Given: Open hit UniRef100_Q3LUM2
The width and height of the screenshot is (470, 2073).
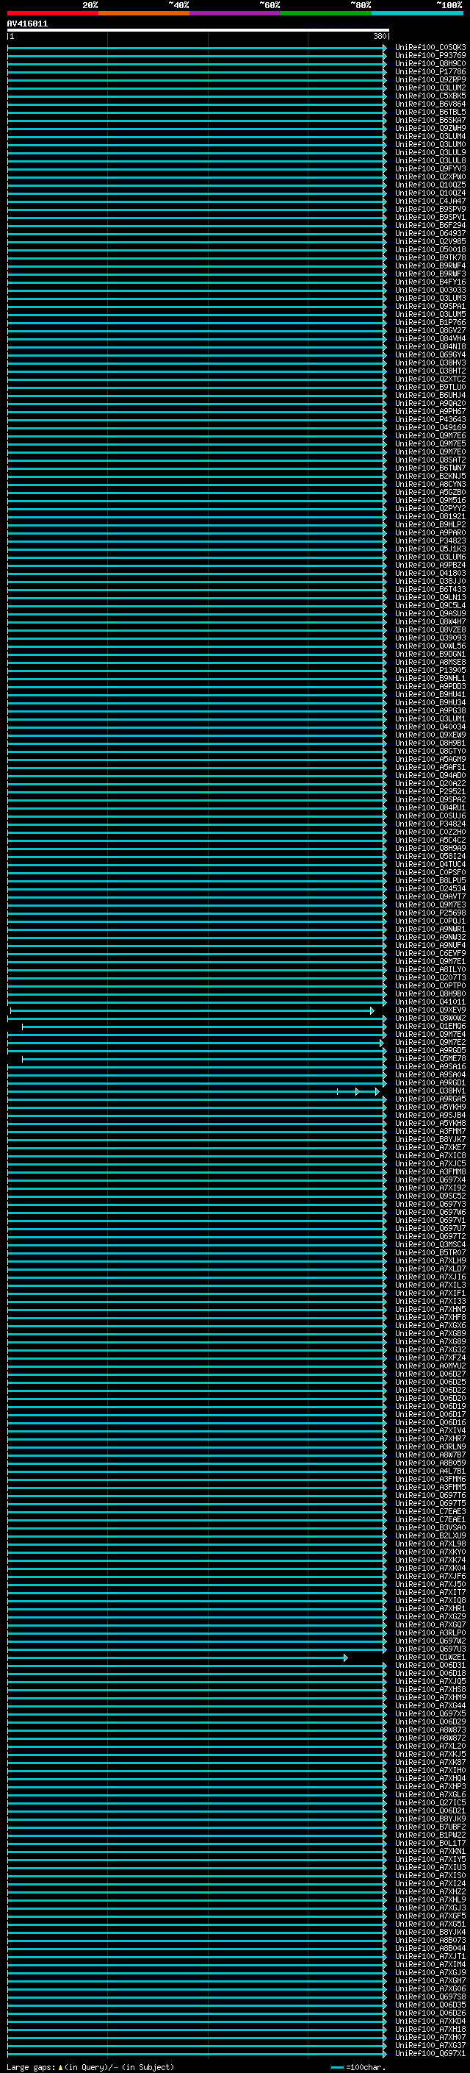Looking at the screenshot, I should point(430,88).
